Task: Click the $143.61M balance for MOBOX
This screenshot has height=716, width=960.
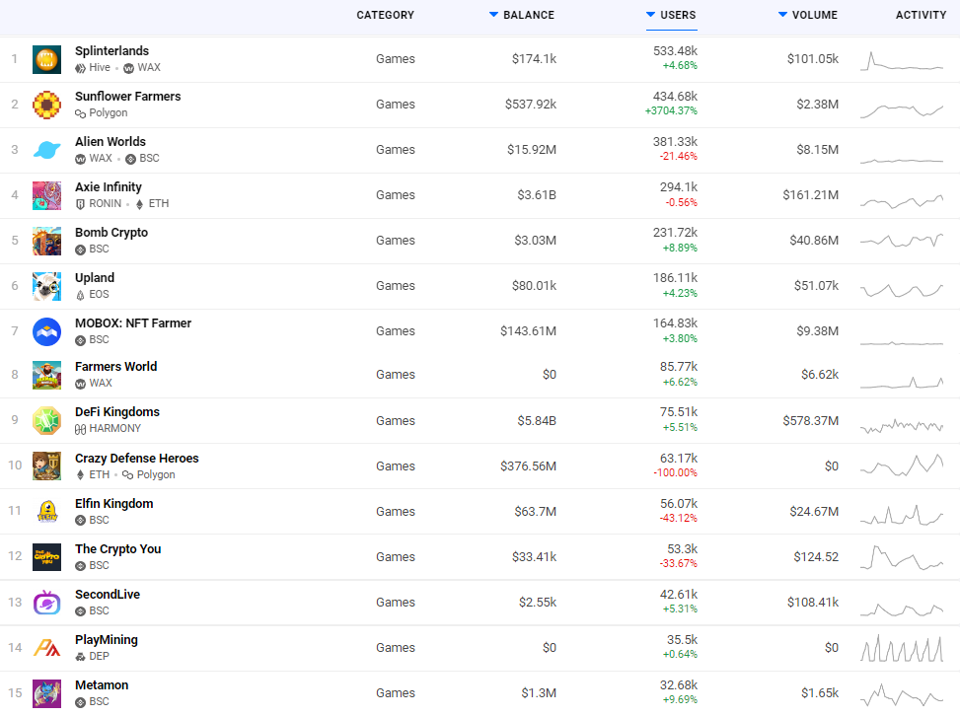Action: (529, 331)
